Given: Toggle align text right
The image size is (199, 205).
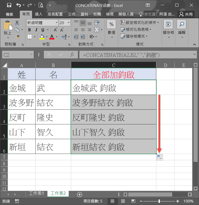Looking at the screenshot, I should coord(89,30).
